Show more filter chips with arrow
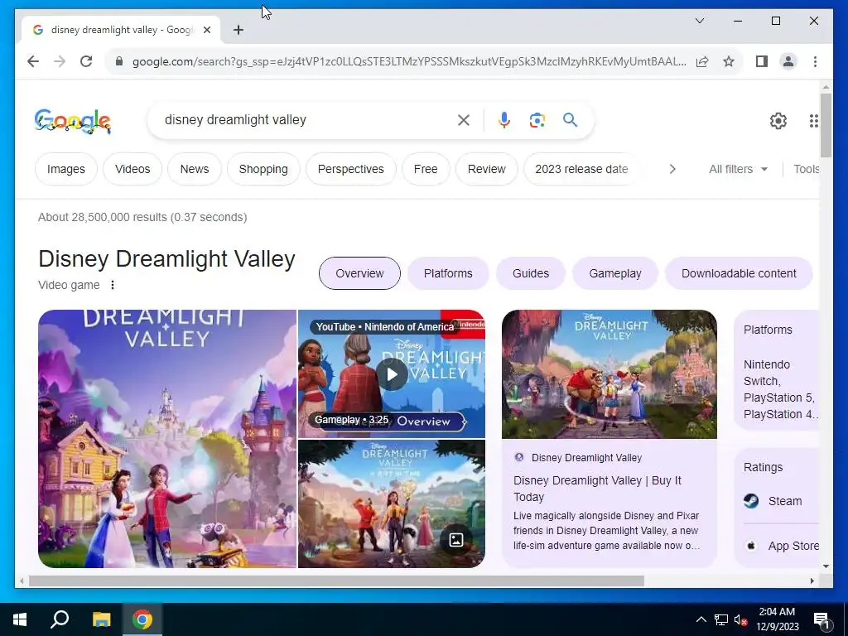 [672, 169]
